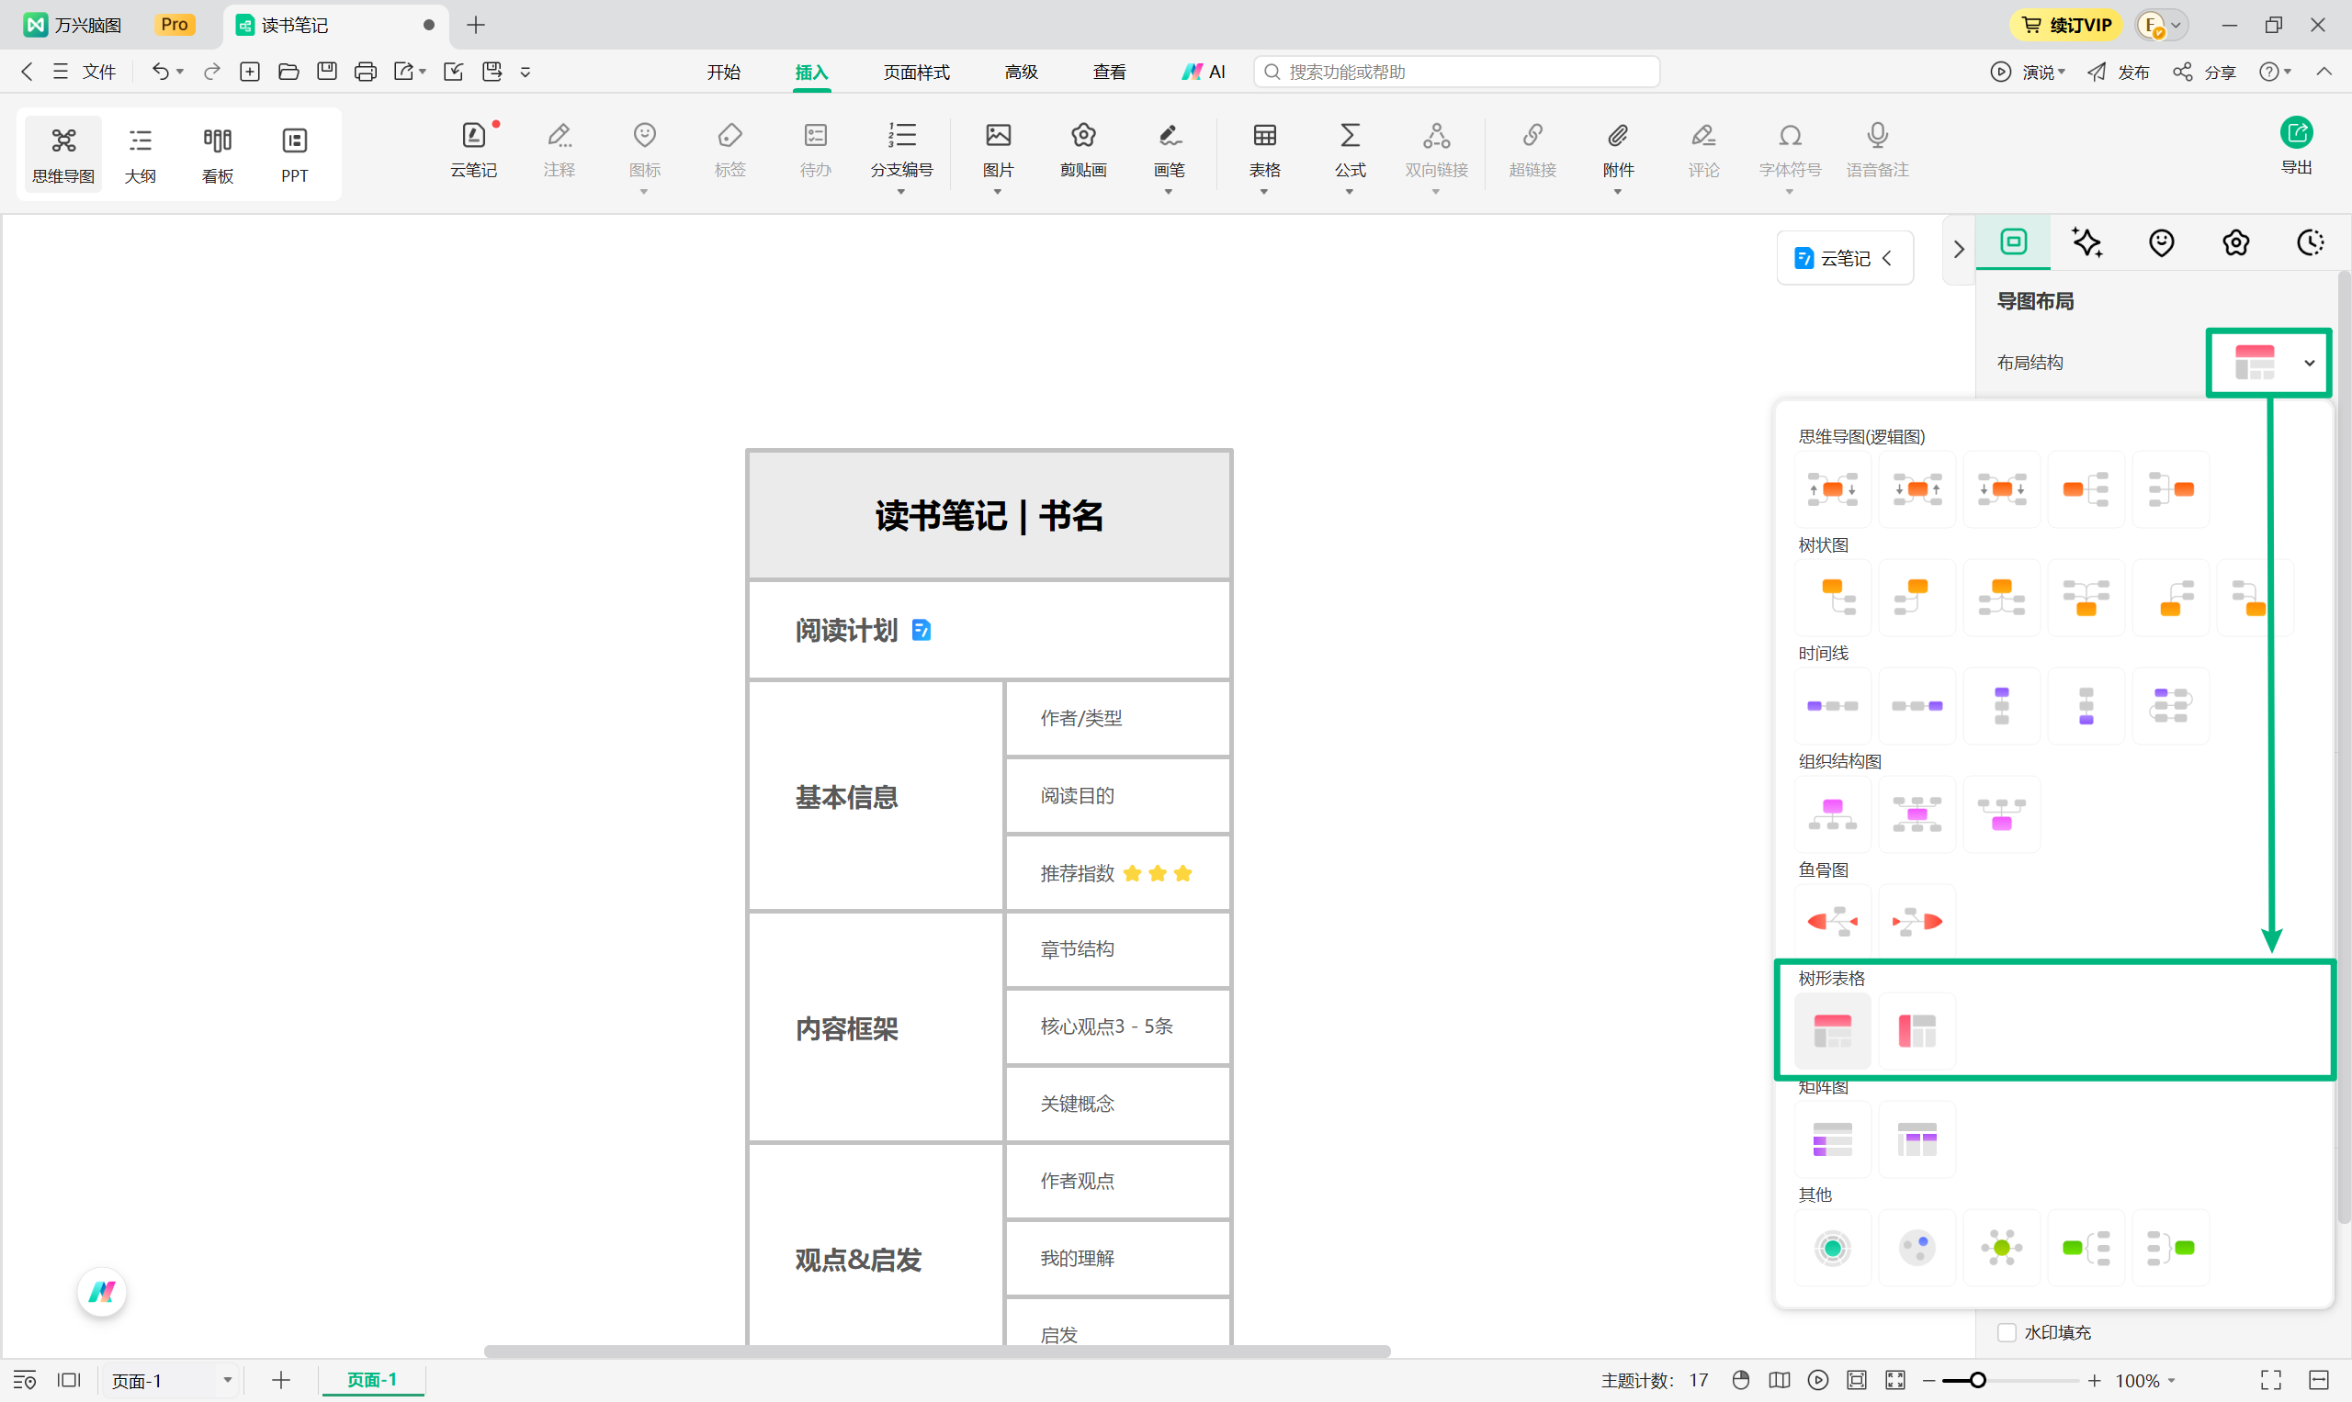Viewport: 2352px width, 1402px height.
Task: Collapse the right sidebar panel chevron
Action: [1958, 250]
